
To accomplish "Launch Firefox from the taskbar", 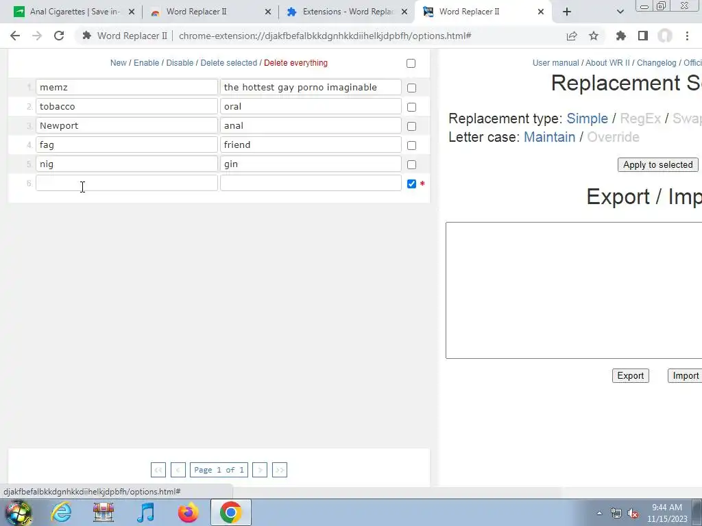I will click(x=188, y=512).
